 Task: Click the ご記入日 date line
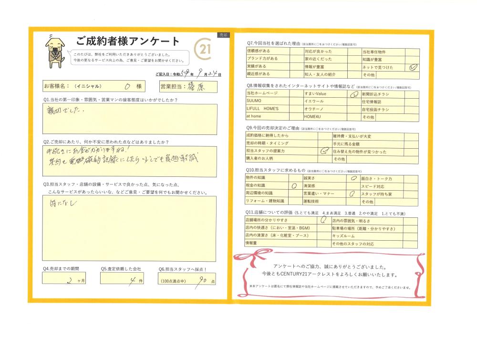pos(188,74)
